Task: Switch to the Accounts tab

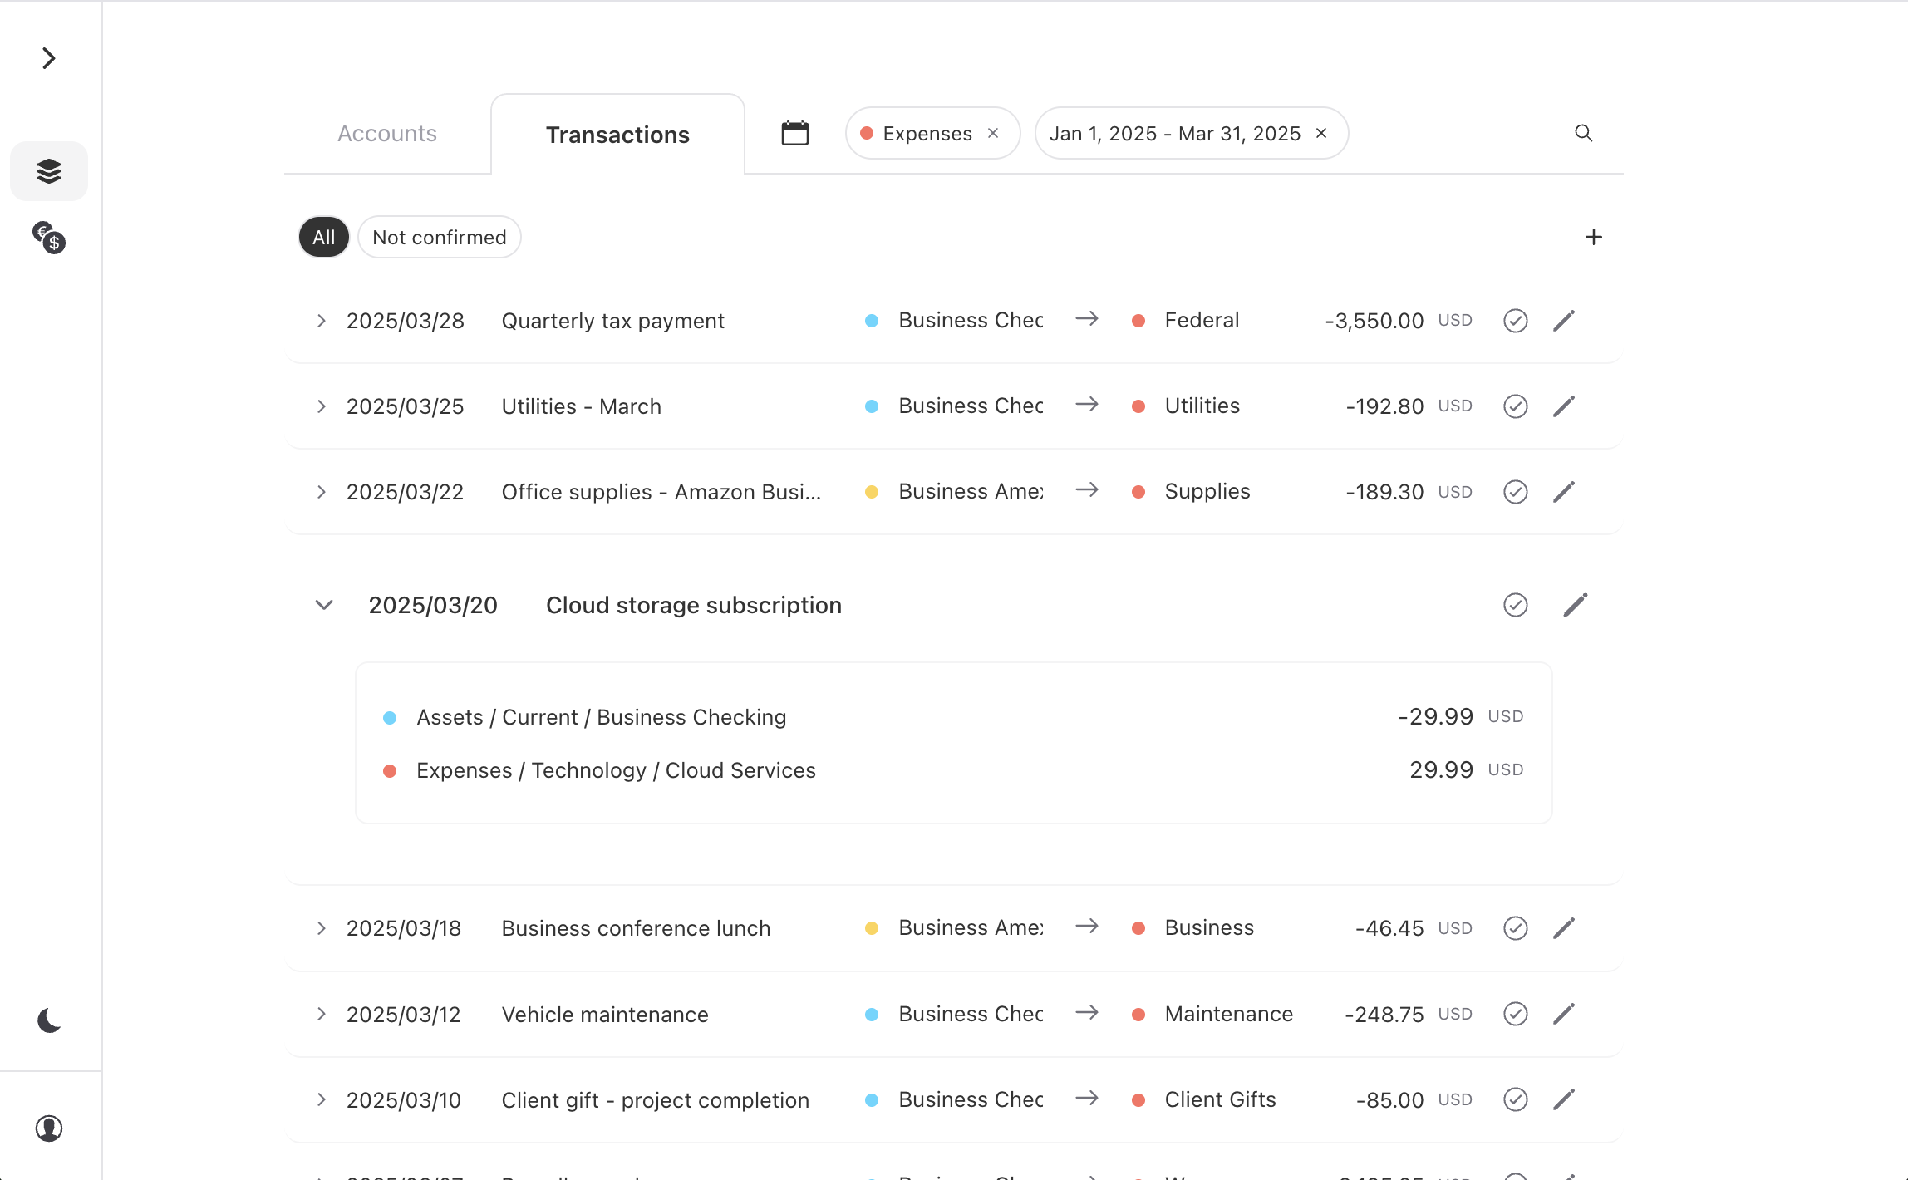Action: [387, 134]
